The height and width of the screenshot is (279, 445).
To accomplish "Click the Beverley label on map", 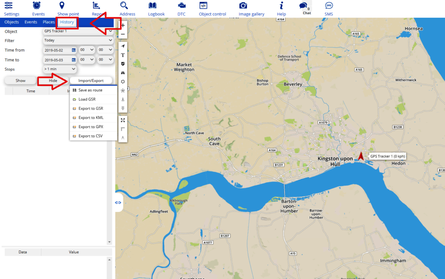I will (293, 84).
